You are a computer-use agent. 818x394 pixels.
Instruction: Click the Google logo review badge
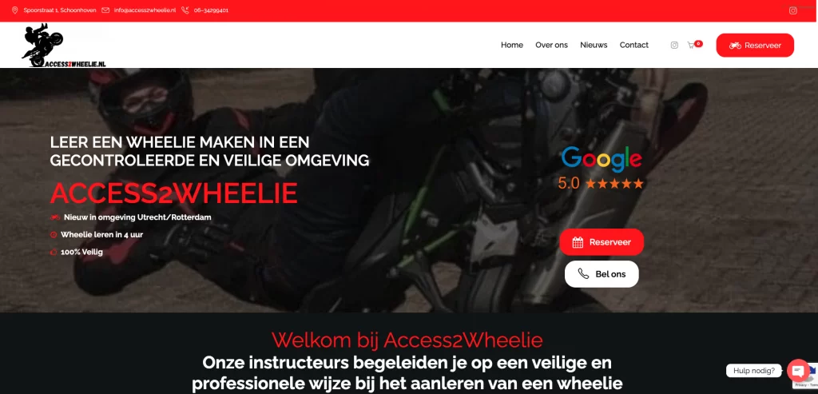click(x=601, y=168)
